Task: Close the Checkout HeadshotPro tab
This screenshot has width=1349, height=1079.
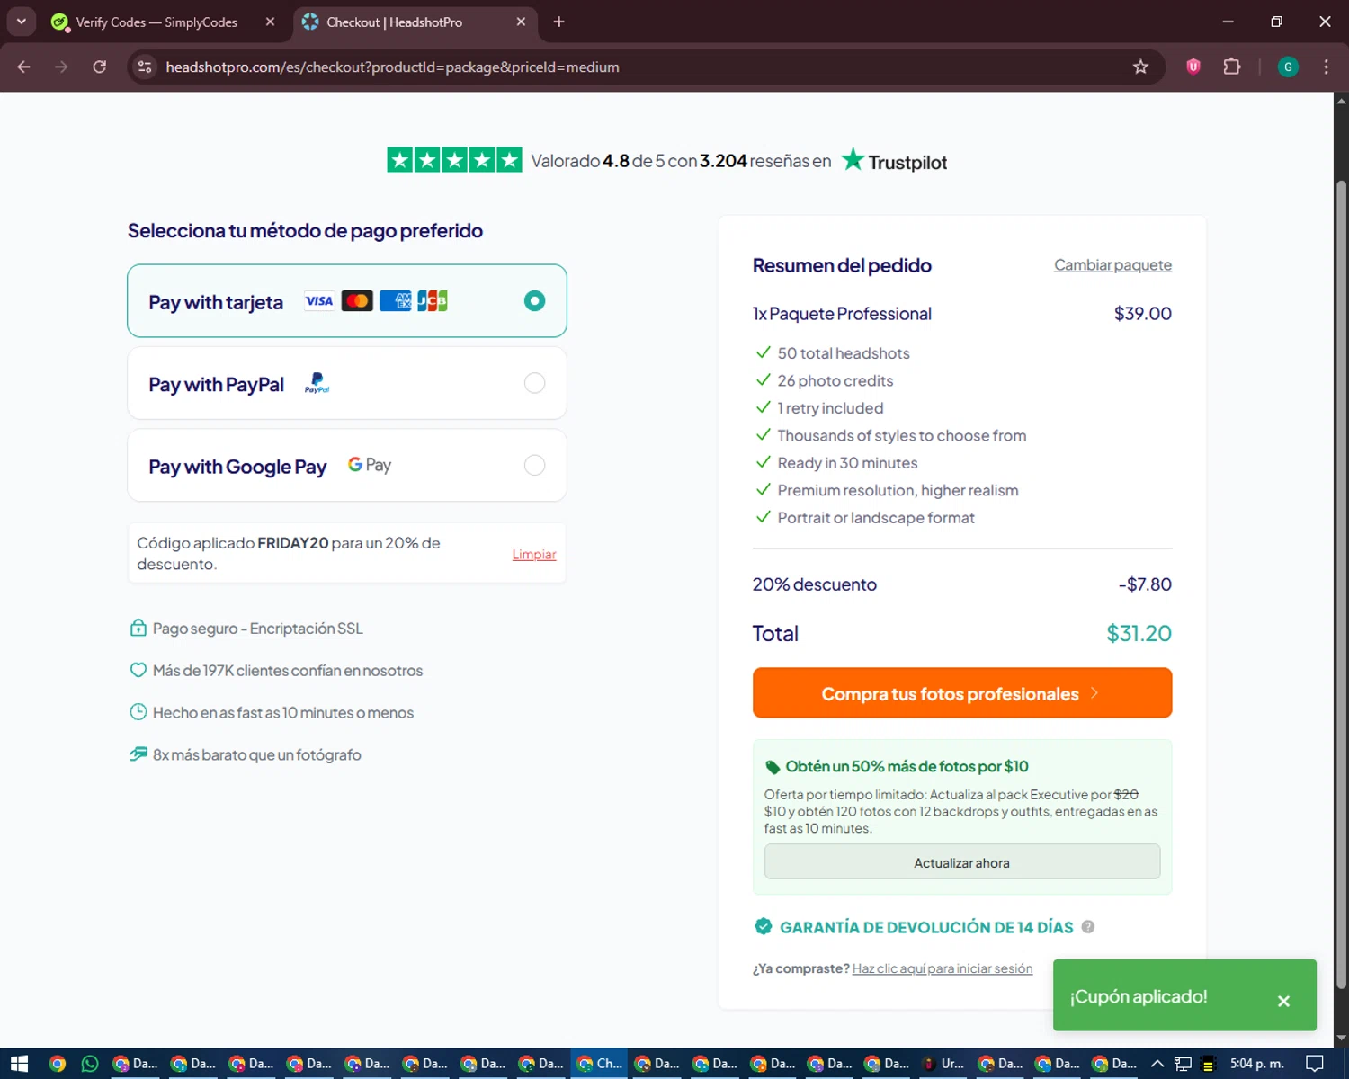Action: [x=521, y=22]
